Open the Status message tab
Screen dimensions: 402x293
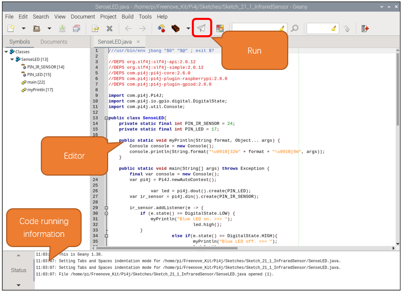click(x=18, y=270)
